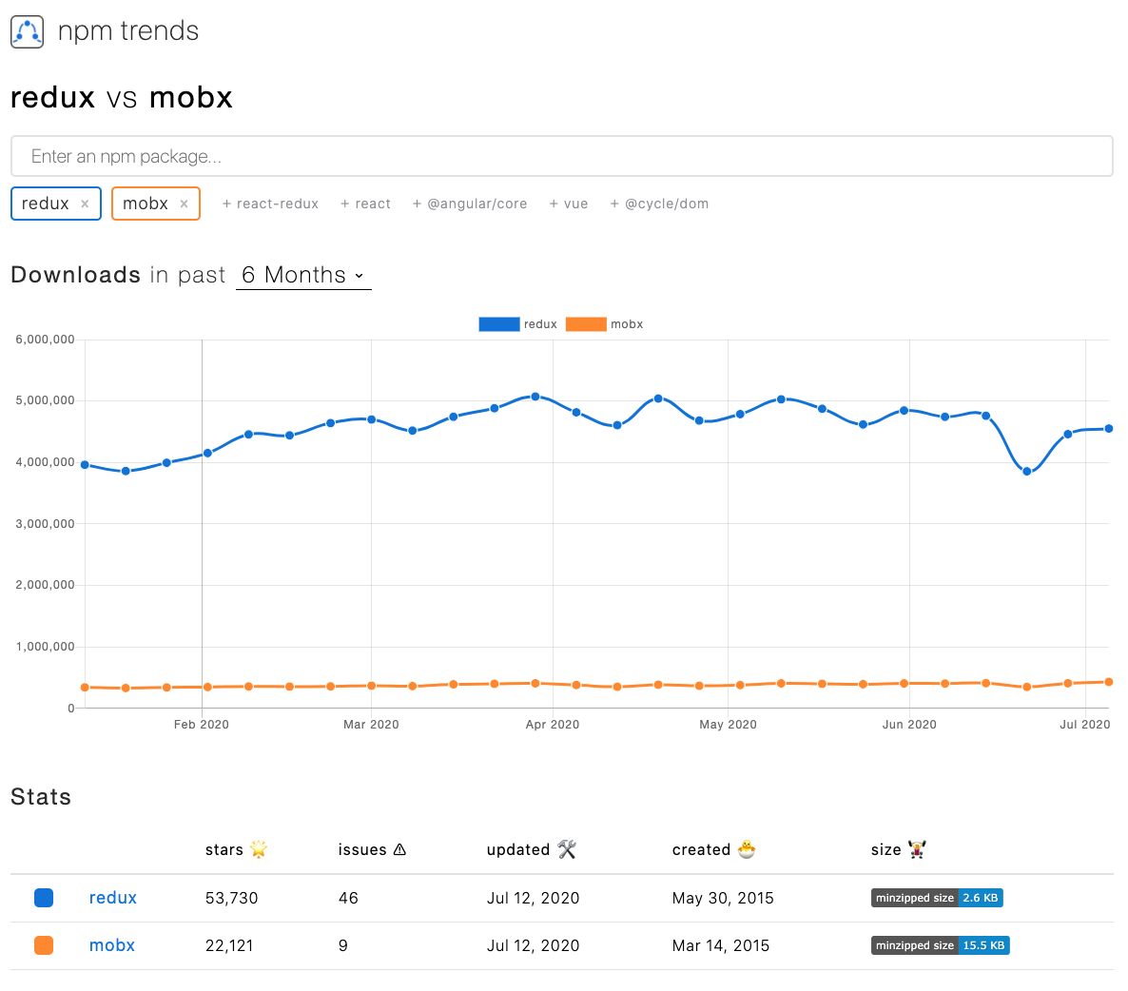Open the 6 Months time range dropdown
This screenshot has width=1128, height=991.
303,275
